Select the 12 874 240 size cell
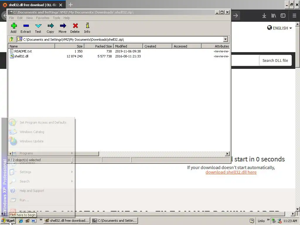300x225 pixels. point(75,56)
